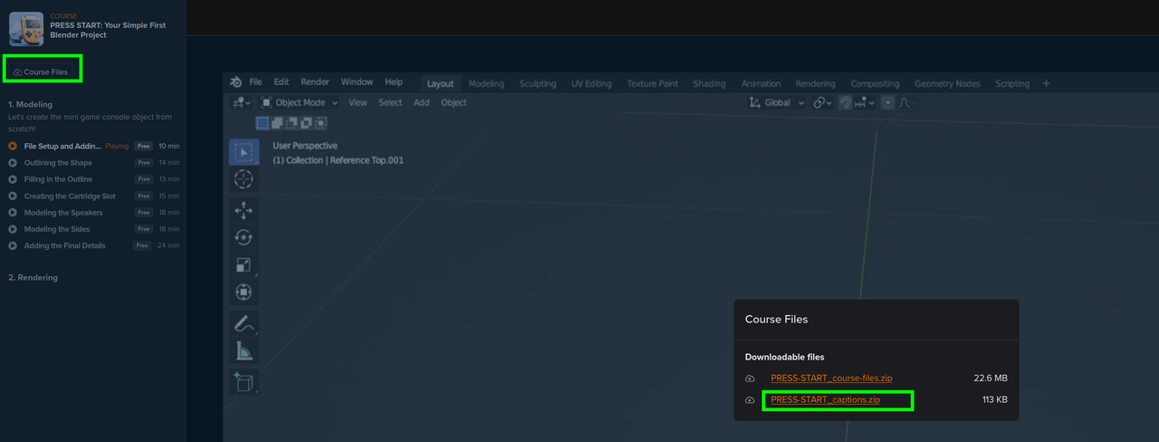This screenshot has width=1159, height=442.
Task: Select the Measure ruler tool
Action: click(244, 351)
